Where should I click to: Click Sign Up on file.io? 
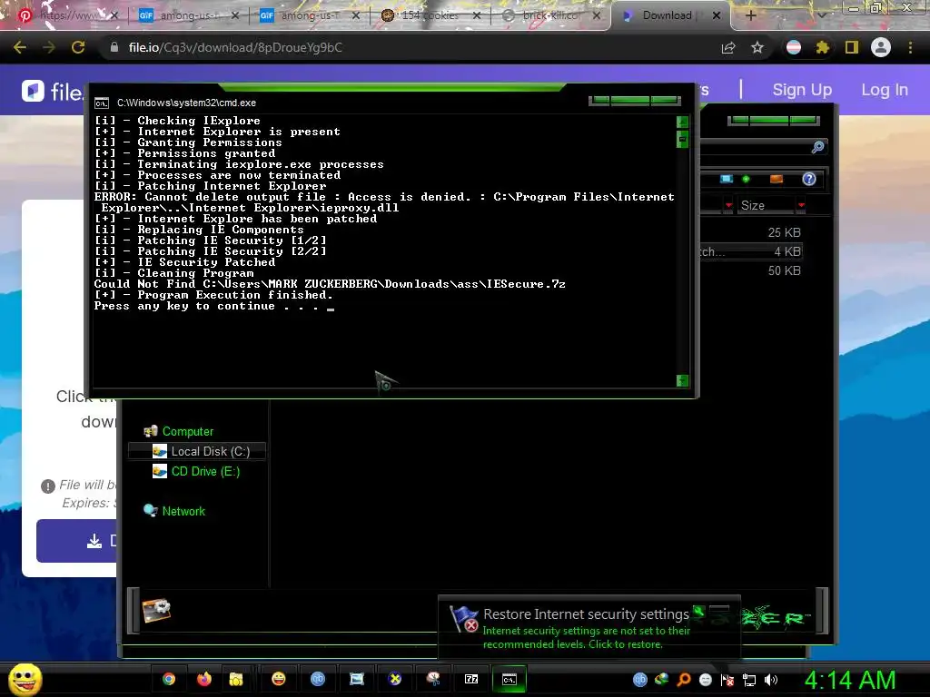pos(802,90)
